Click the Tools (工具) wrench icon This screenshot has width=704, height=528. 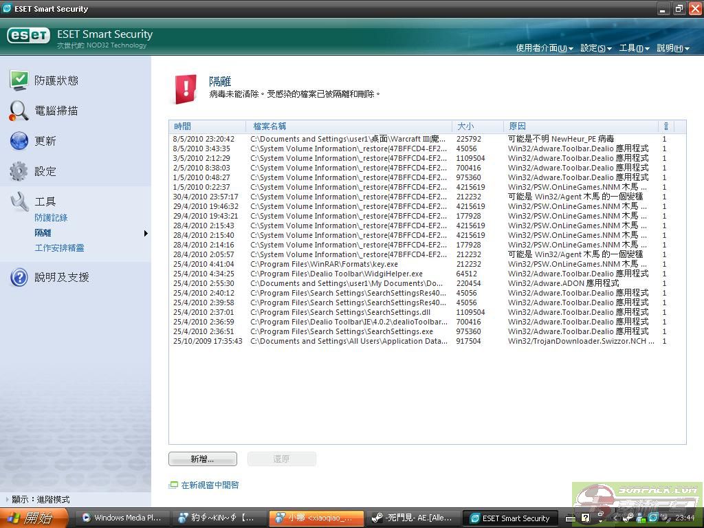19,201
